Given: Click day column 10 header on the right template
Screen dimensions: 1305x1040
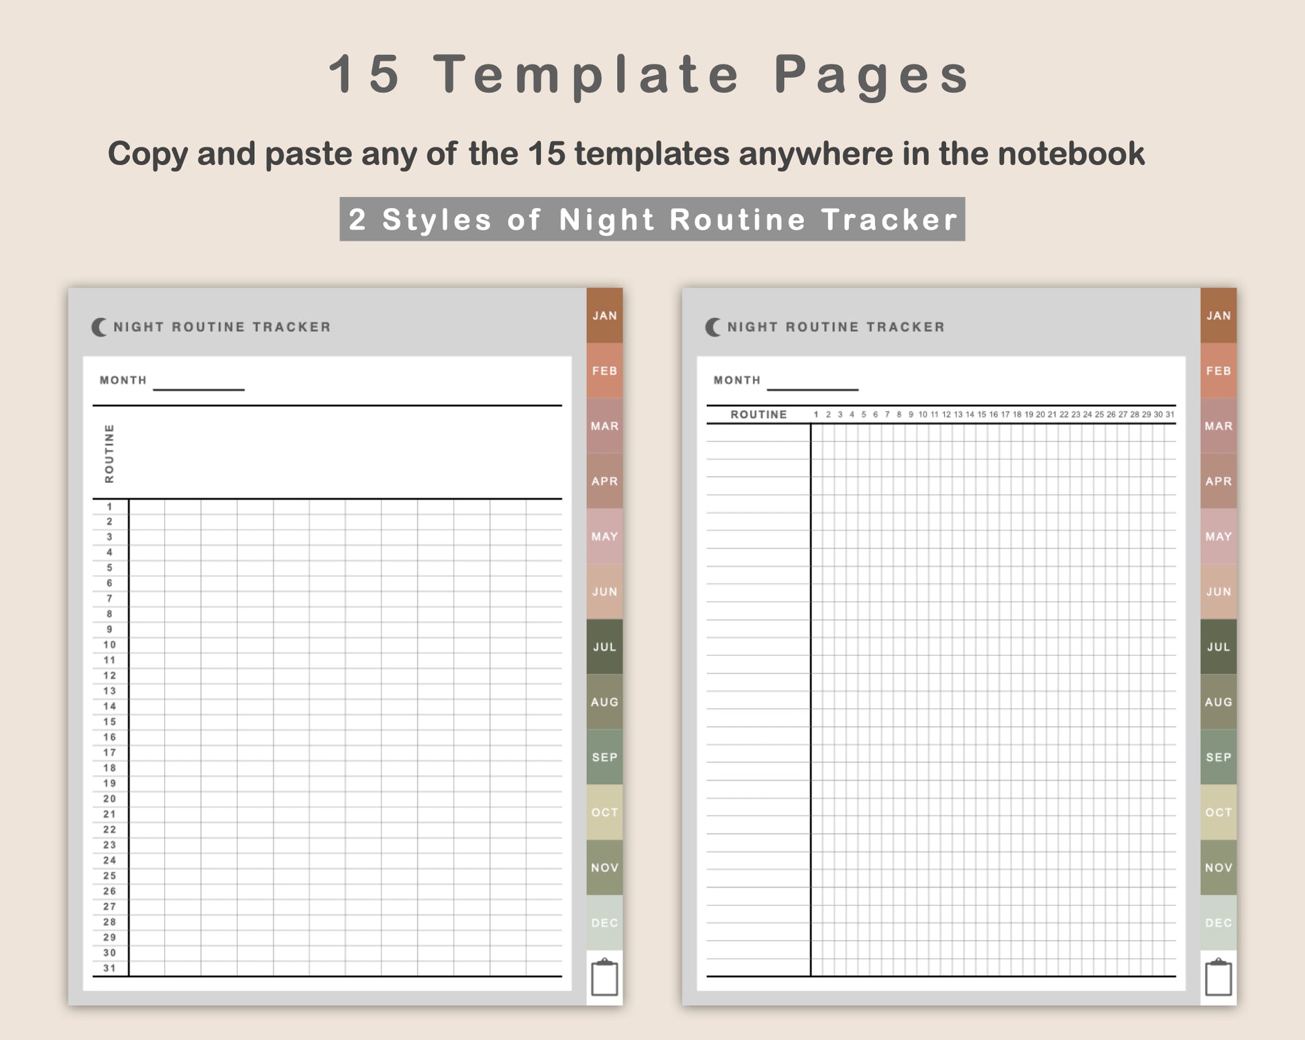Looking at the screenshot, I should click(x=923, y=414).
